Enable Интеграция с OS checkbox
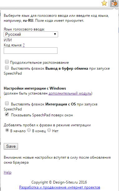Image resolution: width=119 pixels, height=191 pixels. coord(7,103)
